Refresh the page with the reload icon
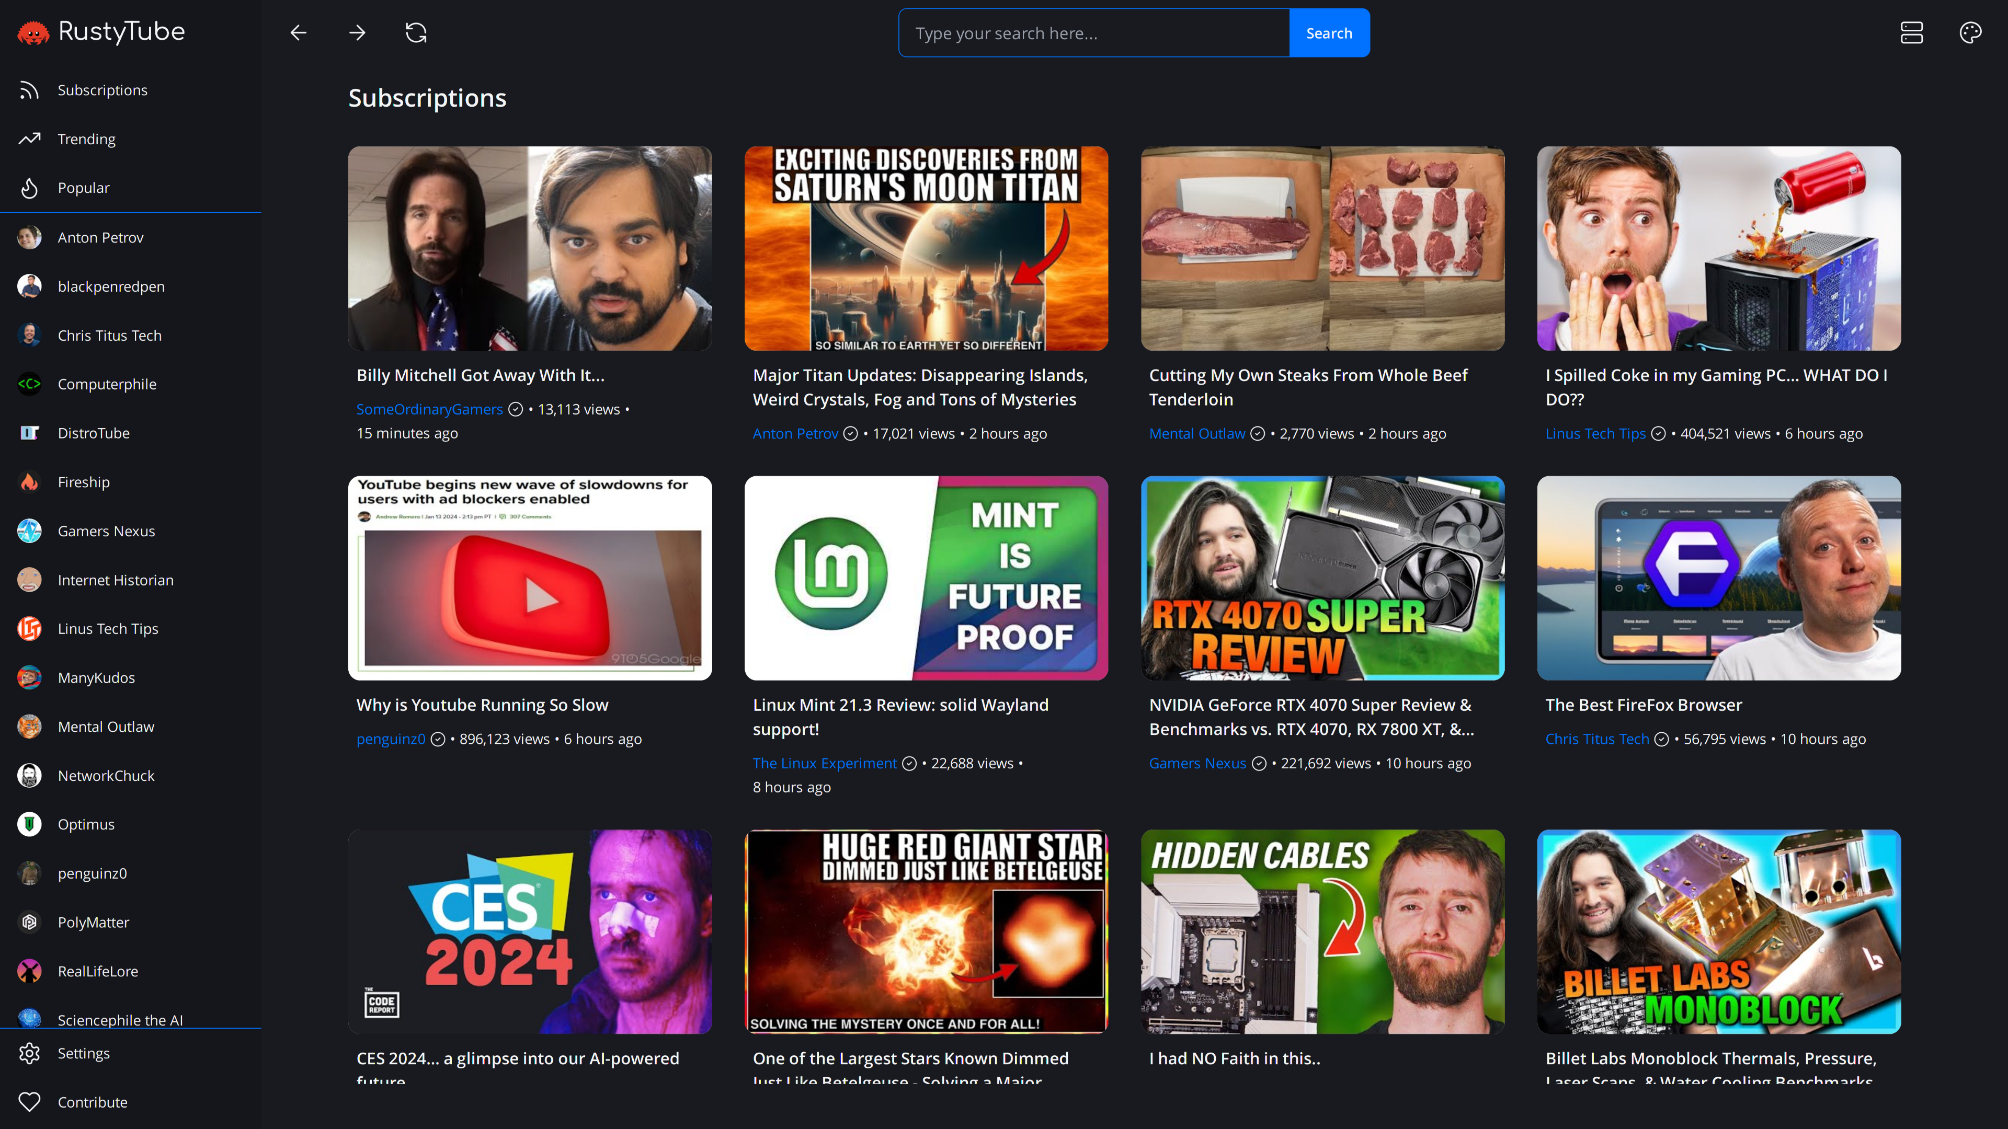Image resolution: width=2008 pixels, height=1129 pixels. pos(416,33)
